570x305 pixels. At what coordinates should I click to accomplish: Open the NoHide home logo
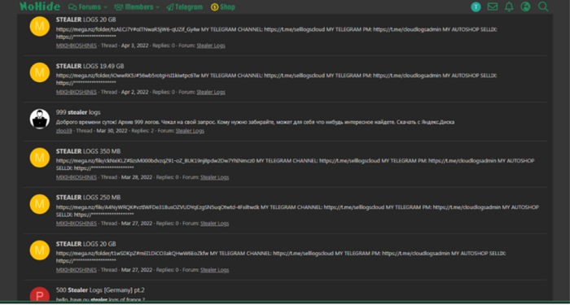pos(39,7)
